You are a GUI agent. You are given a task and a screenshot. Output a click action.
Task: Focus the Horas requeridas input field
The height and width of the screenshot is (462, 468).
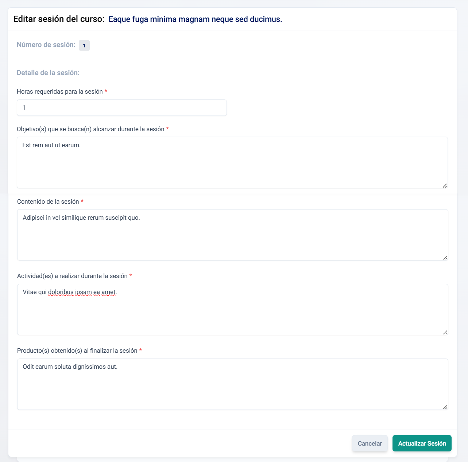click(x=121, y=108)
